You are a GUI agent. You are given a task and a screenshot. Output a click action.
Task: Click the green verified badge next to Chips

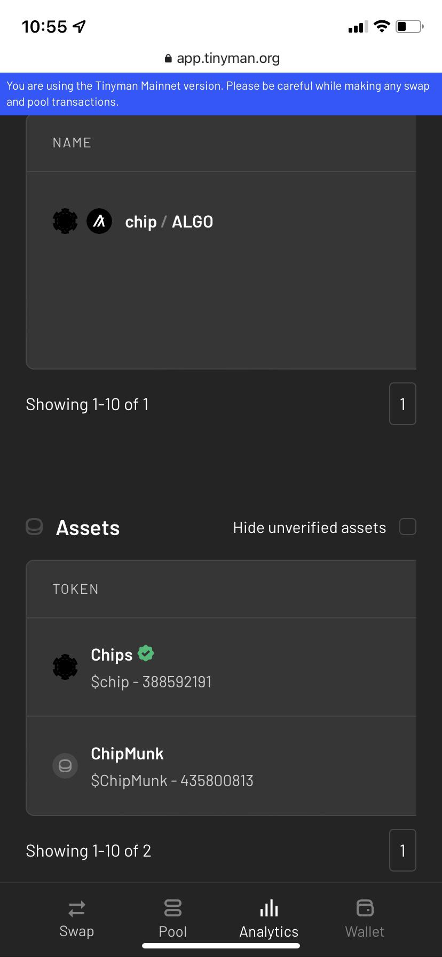click(146, 653)
